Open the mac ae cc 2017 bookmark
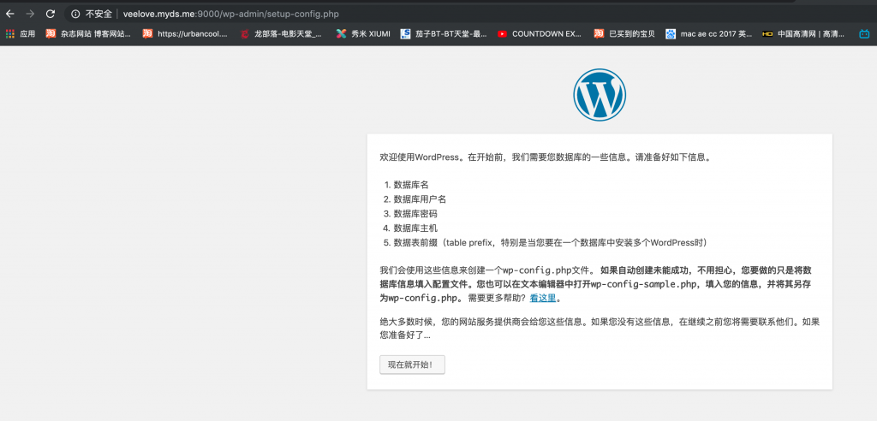Viewport: 877px width, 421px height. coord(708,33)
